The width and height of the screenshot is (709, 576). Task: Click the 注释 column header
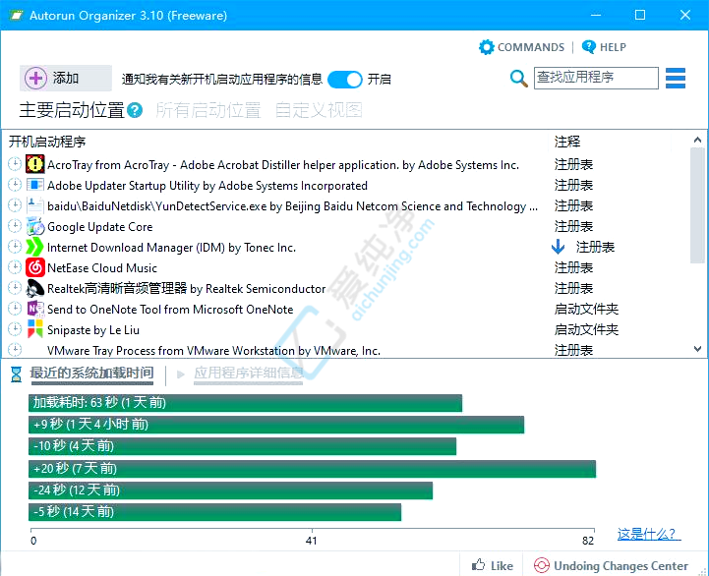click(611, 142)
